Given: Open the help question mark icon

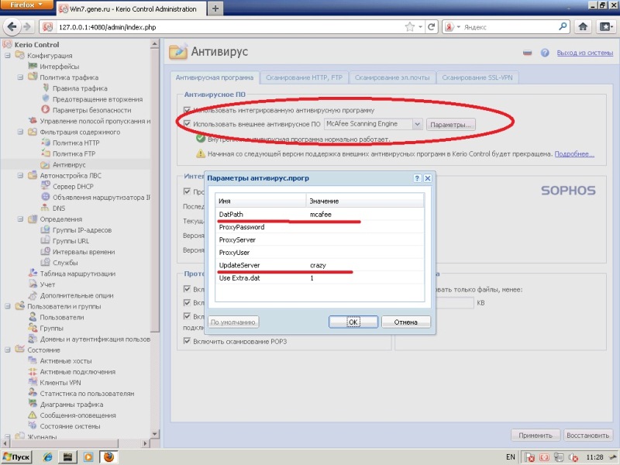Looking at the screenshot, I should coord(545,53).
